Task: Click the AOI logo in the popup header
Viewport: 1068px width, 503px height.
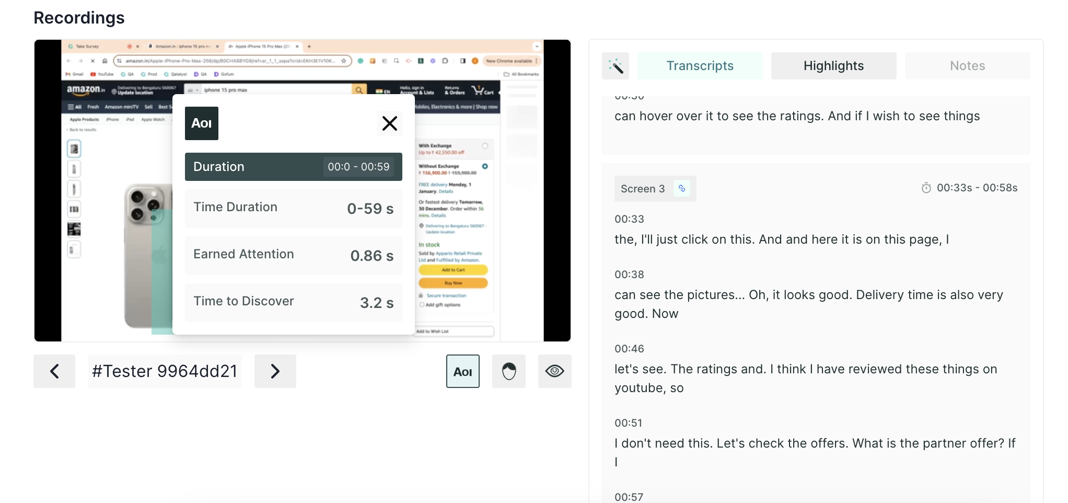Action: click(x=202, y=123)
